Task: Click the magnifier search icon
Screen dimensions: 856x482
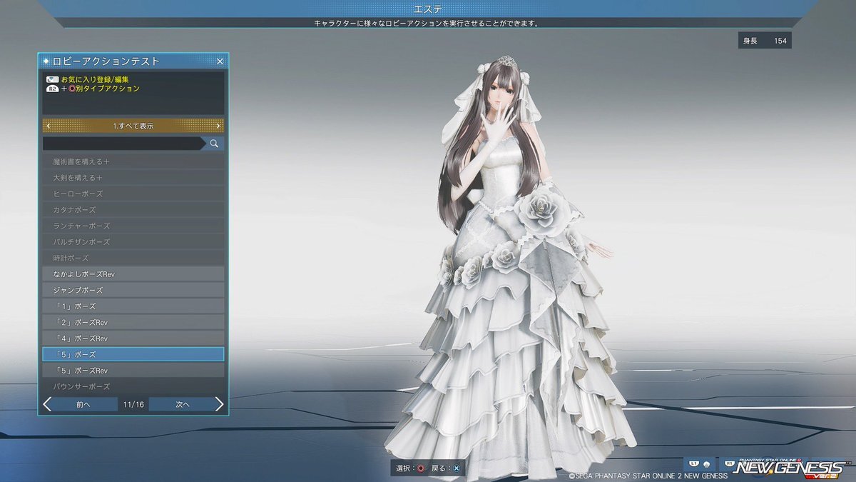Action: [x=213, y=144]
